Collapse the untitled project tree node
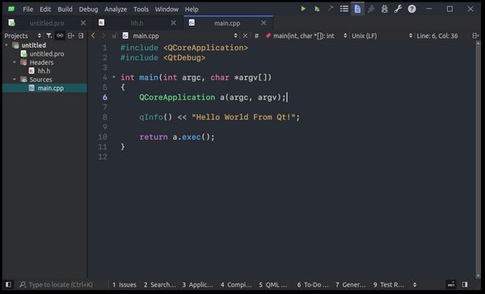 pos(6,45)
